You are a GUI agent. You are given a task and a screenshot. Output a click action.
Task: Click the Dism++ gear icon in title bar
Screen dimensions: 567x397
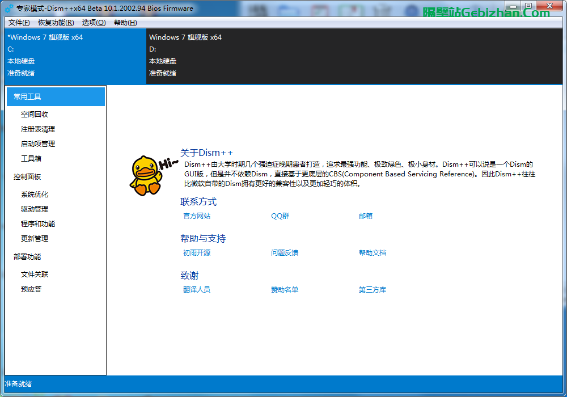(9, 8)
